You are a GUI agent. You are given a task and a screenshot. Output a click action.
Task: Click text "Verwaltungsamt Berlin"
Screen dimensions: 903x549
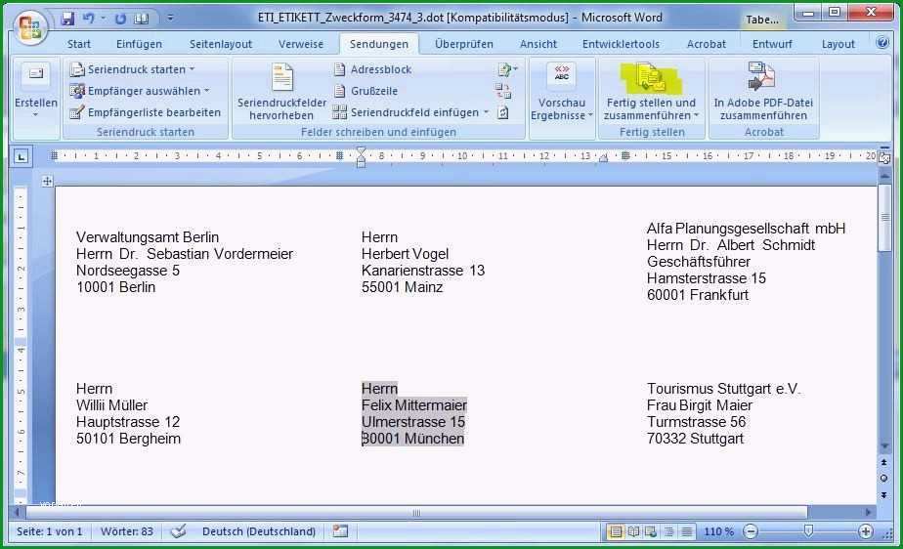[x=148, y=237]
